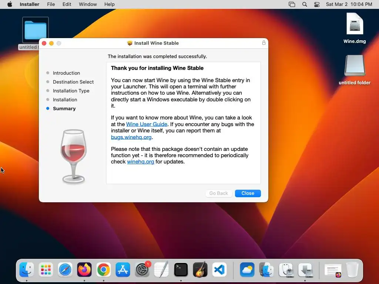Viewport: 379px width, 284px height.
Task: Open the Help menu
Action: [110, 4]
